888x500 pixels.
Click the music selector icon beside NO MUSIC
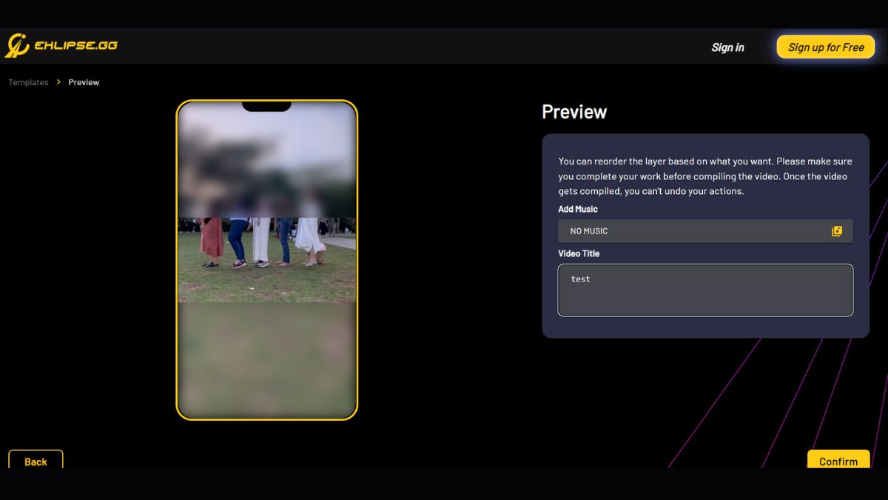coord(837,230)
